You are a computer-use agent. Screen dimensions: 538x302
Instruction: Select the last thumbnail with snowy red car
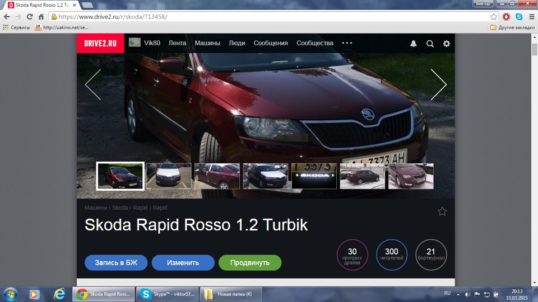point(411,176)
